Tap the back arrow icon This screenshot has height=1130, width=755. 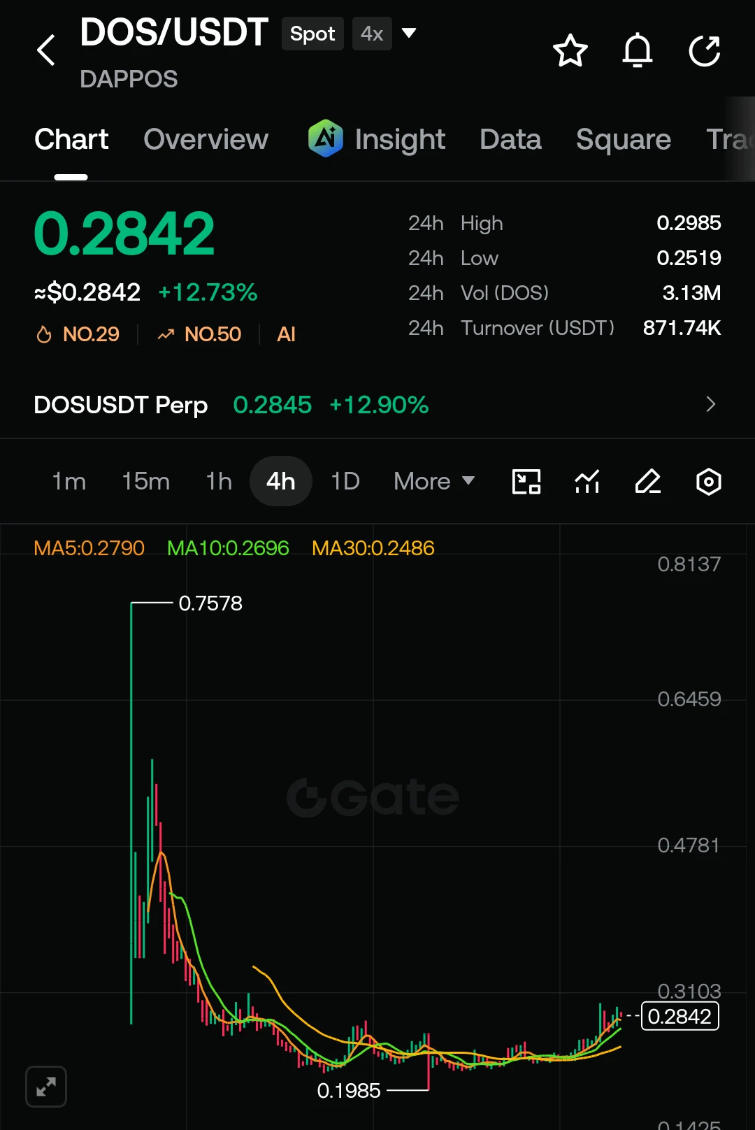[x=46, y=50]
